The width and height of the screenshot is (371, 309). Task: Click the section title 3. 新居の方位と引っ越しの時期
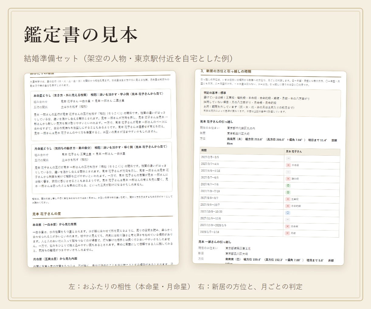click(226, 71)
